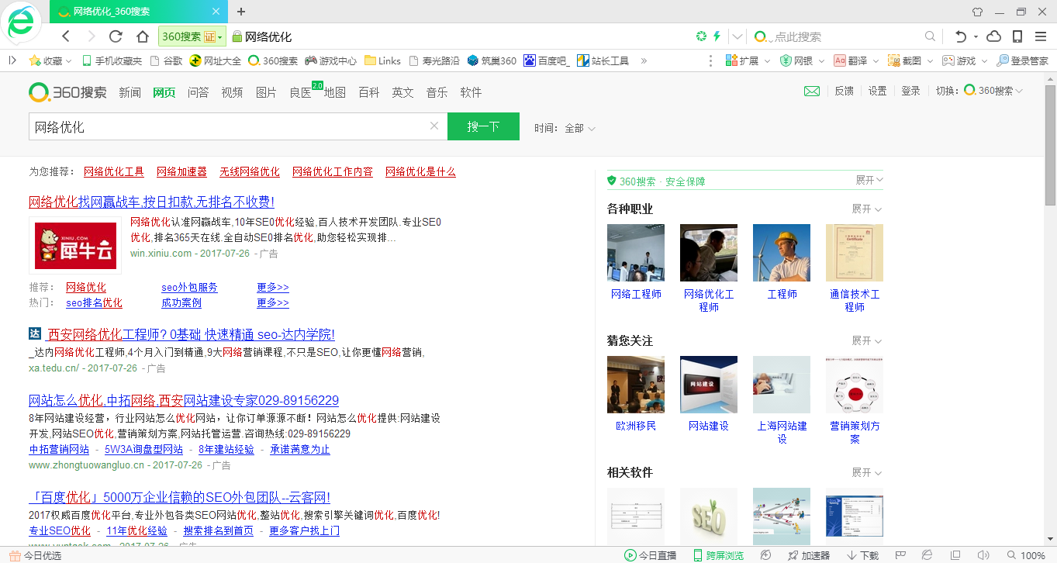Toggle the lightning speed mode icon

coord(717,36)
